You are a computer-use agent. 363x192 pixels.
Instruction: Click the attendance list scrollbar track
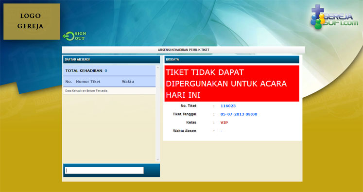158,113
